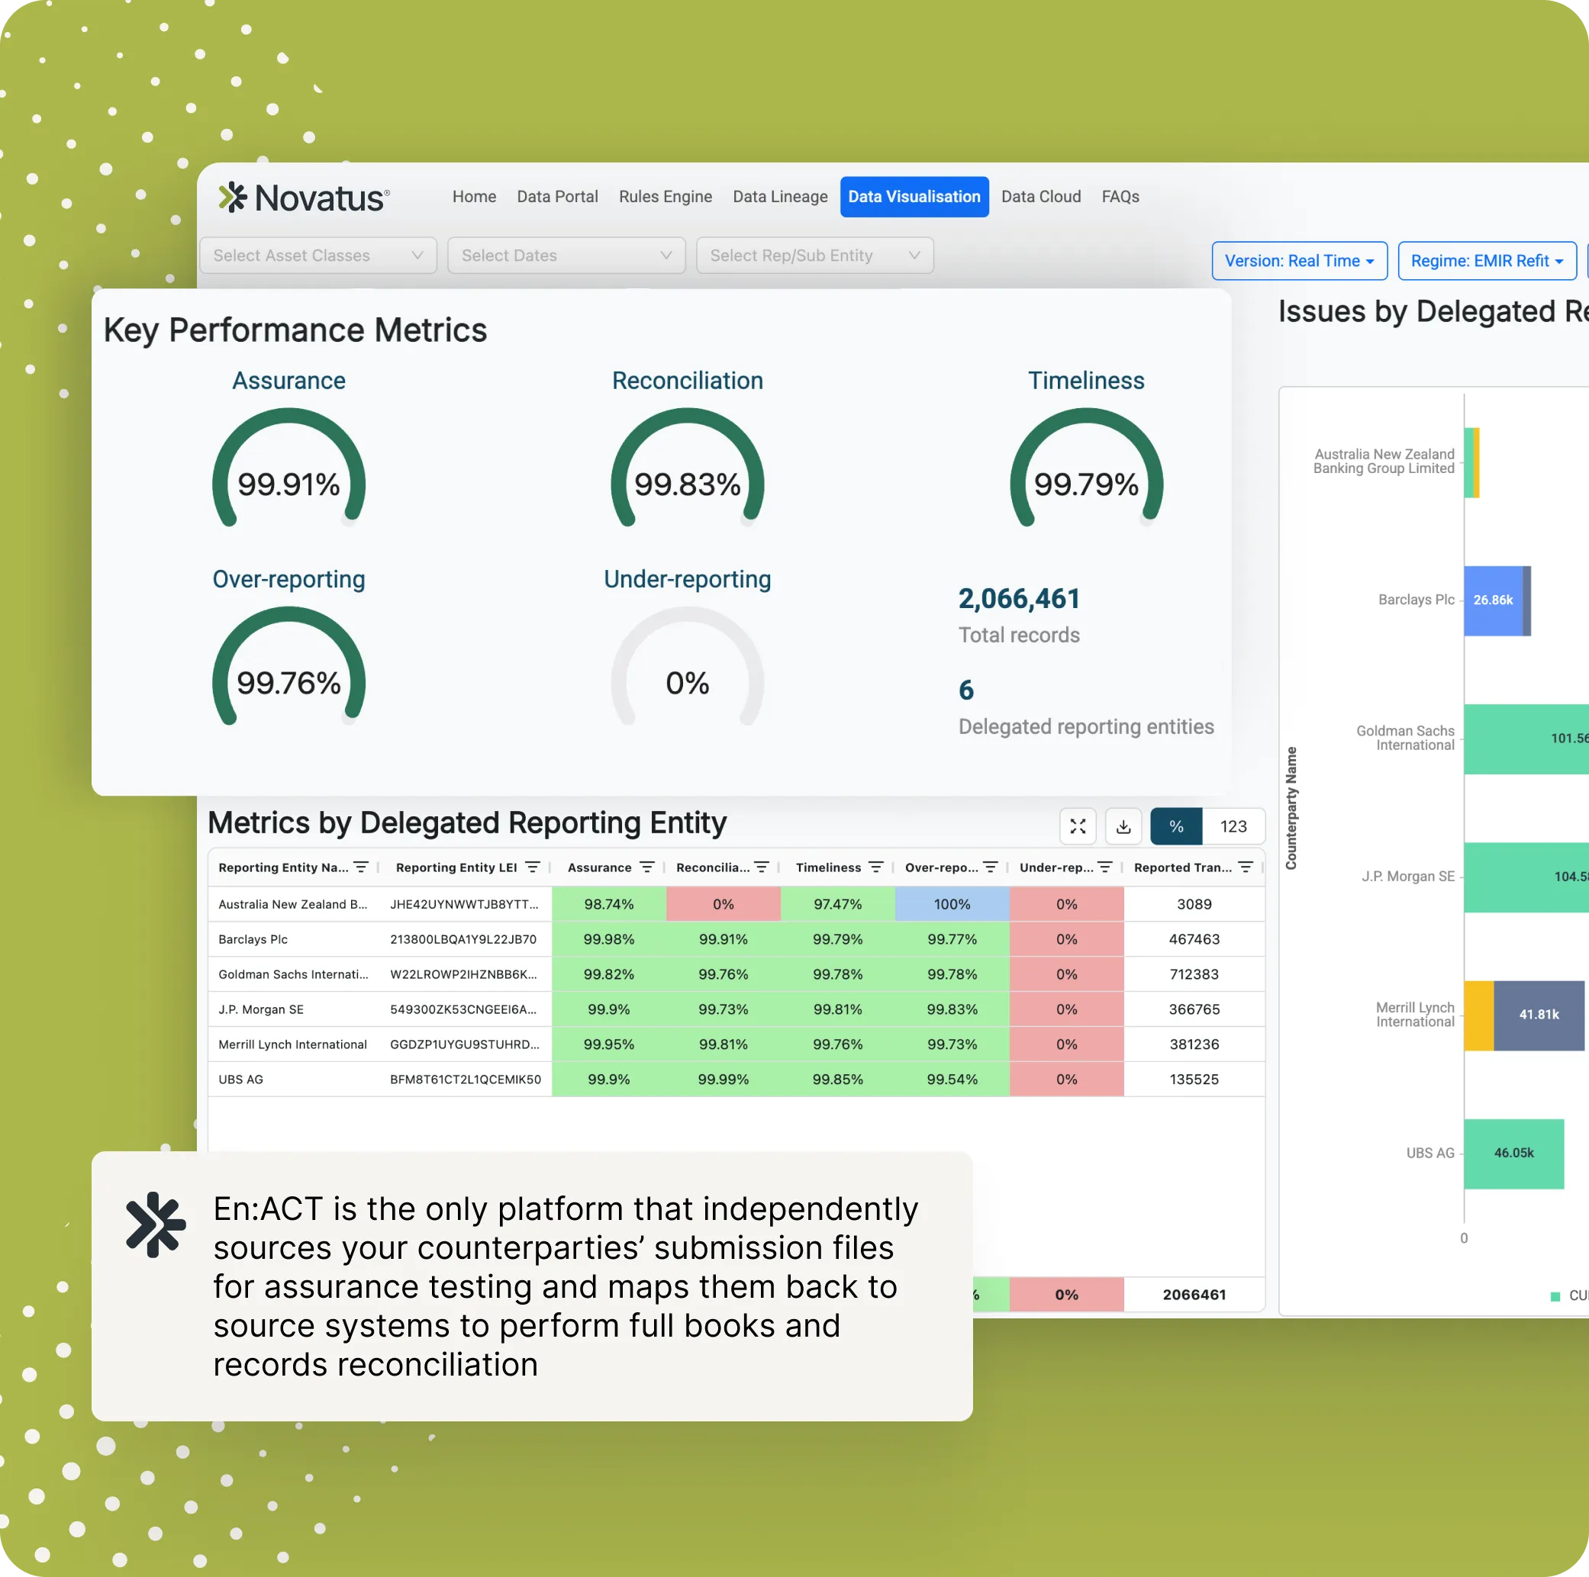This screenshot has width=1589, height=1577.
Task: Filter the Assurance column
Action: [x=646, y=867]
